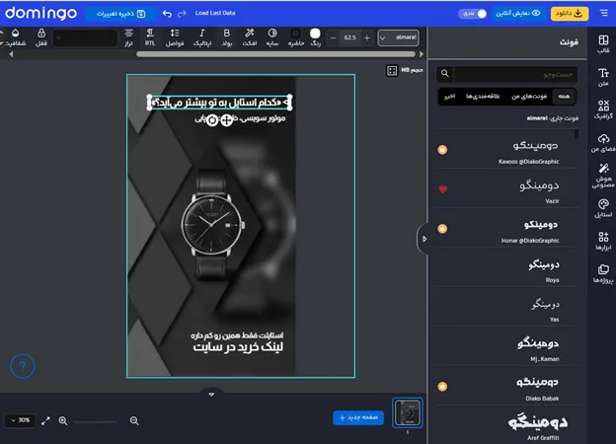Click the help question mark circle
The height and width of the screenshot is (444, 616).
[x=24, y=367]
